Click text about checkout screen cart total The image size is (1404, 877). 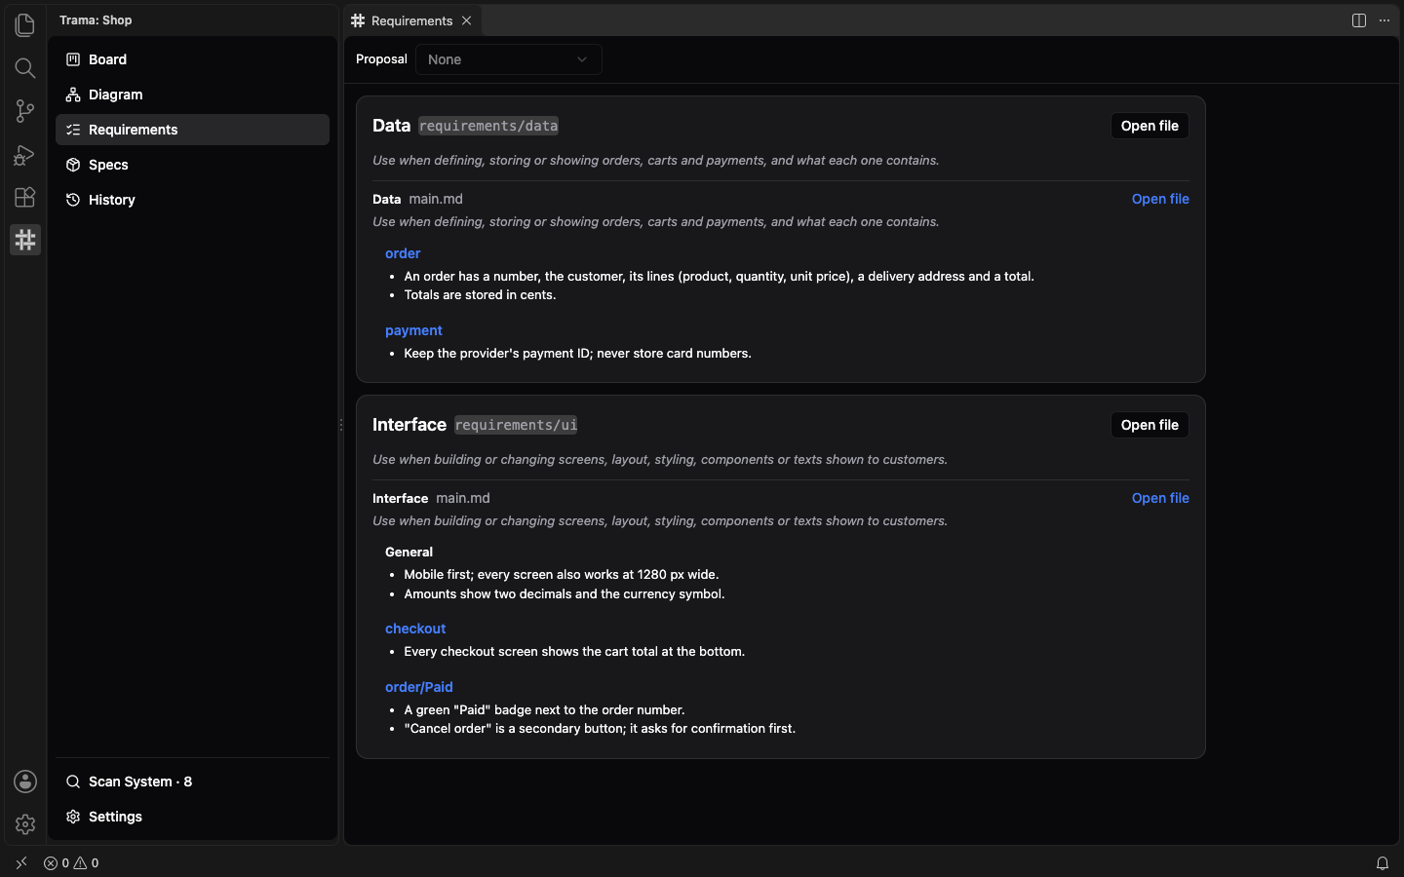[x=574, y=652]
